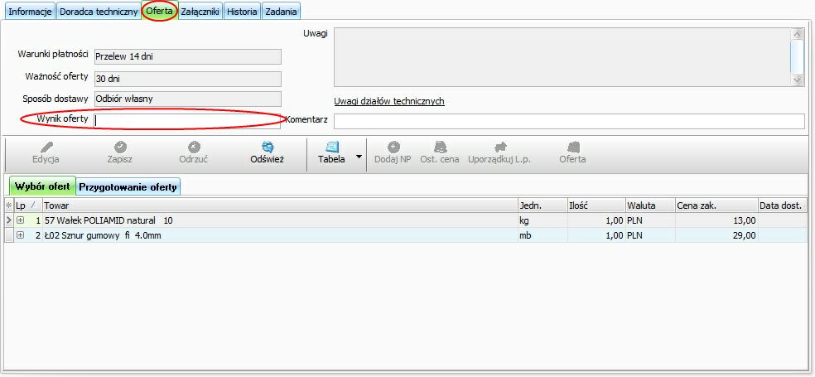Click the Ost. cena icon

click(440, 147)
